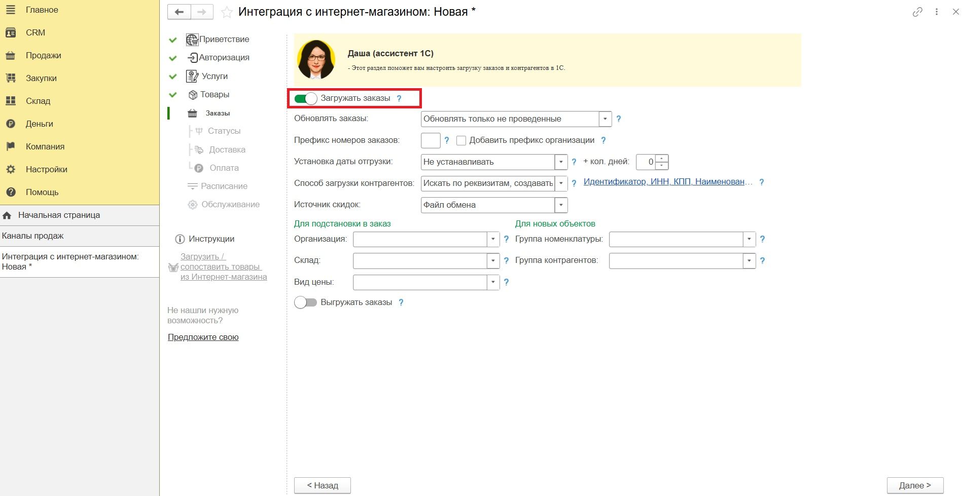The width and height of the screenshot is (963, 496).
Task: Expand Группа контрагентов dropdown
Action: point(749,260)
